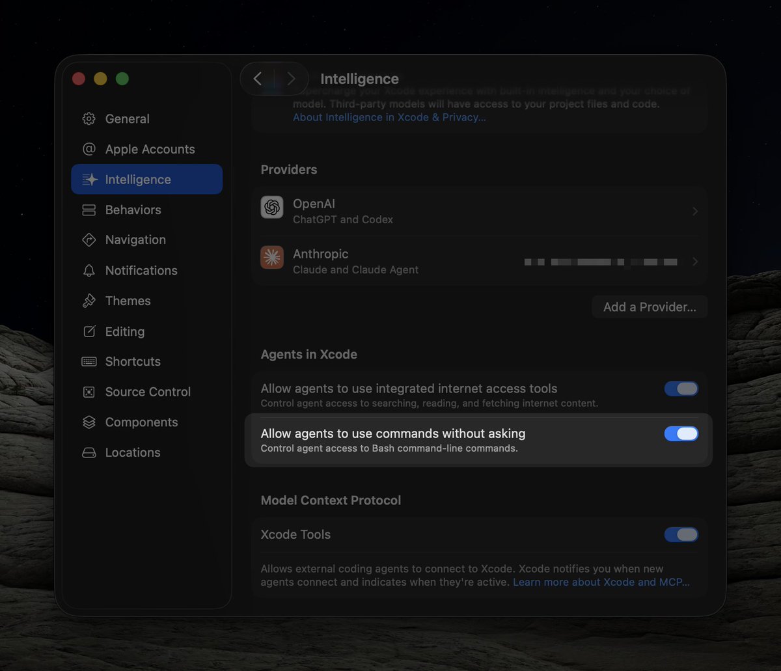Open Learn more about Xcode and MCP link
781x671 pixels.
coord(601,582)
